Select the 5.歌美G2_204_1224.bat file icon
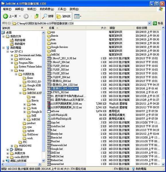This screenshot has height=172, width=166. [x=49, y=89]
